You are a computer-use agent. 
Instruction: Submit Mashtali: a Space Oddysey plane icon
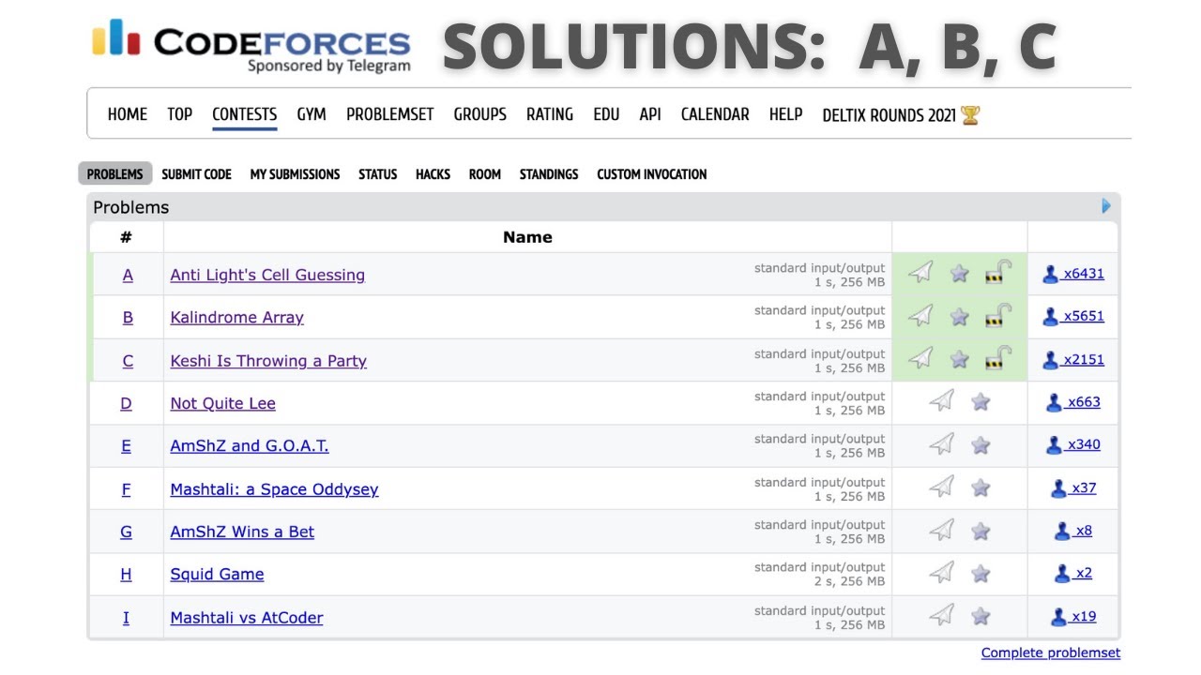pyautogui.click(x=942, y=487)
